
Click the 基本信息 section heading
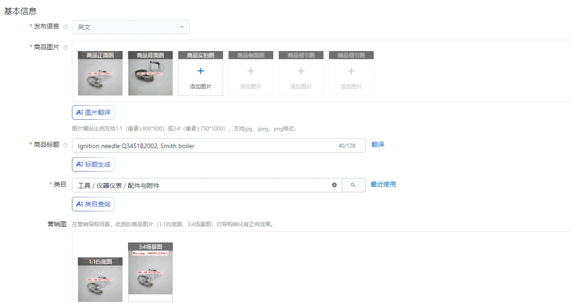[x=20, y=11]
